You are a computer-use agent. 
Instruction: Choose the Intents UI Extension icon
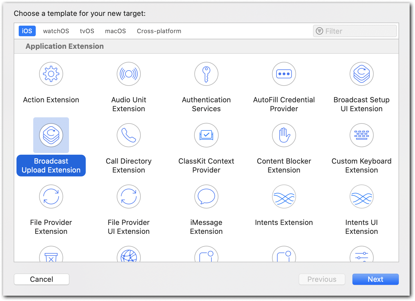pyautogui.click(x=362, y=196)
